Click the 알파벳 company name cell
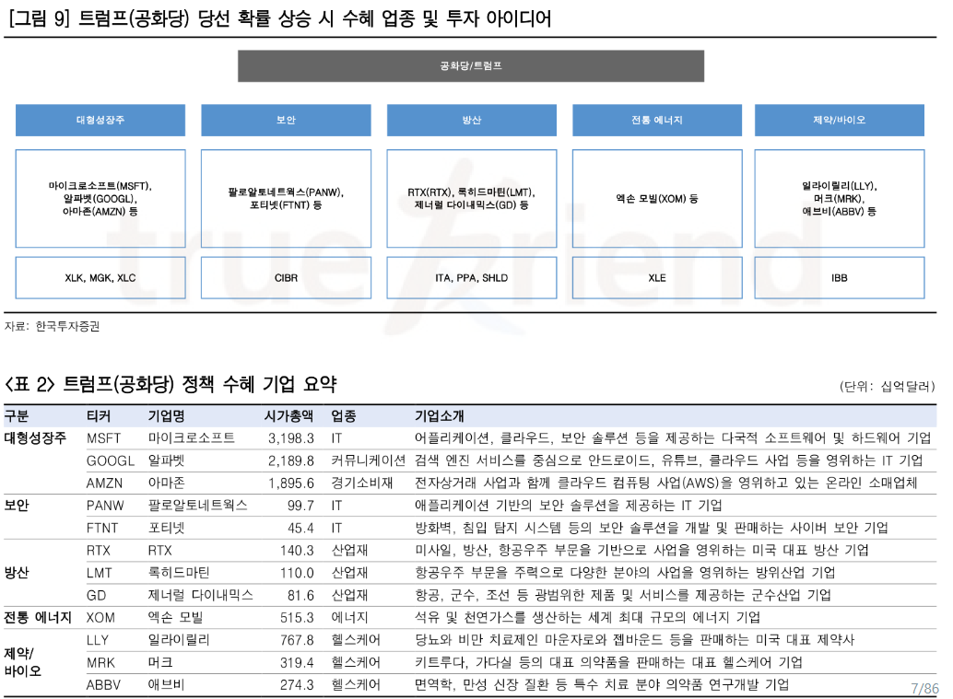This screenshot has width=953, height=699. (x=167, y=461)
